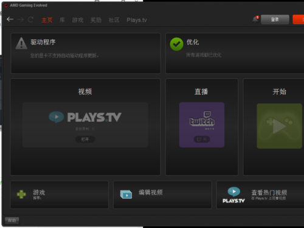Open the Twitch beta streaming tile
304x228 pixels.
point(202,125)
